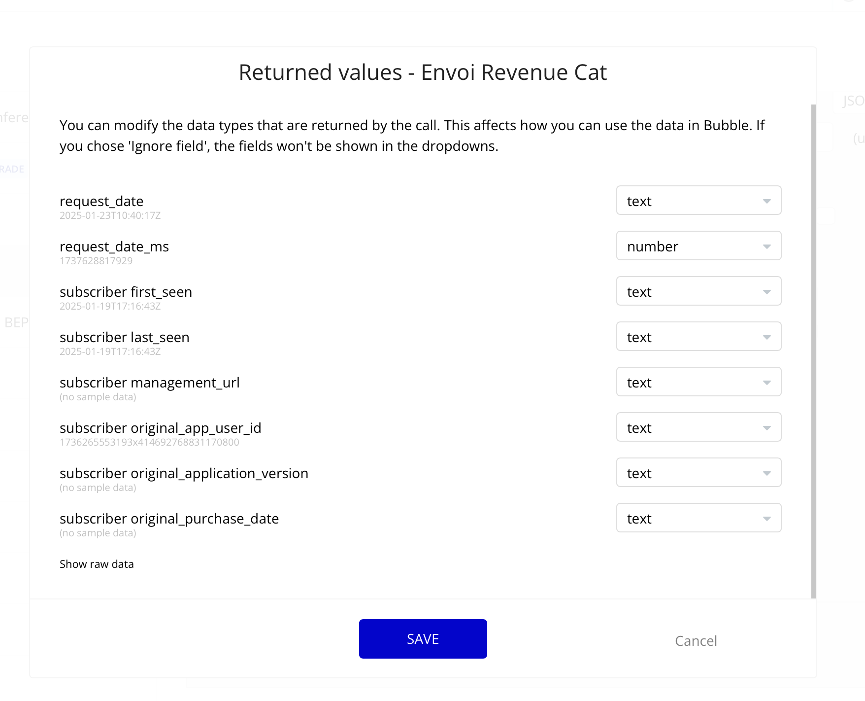This screenshot has height=701, width=865.
Task: Click sample value 1736265553193x414692768831170800
Action: [x=149, y=442]
